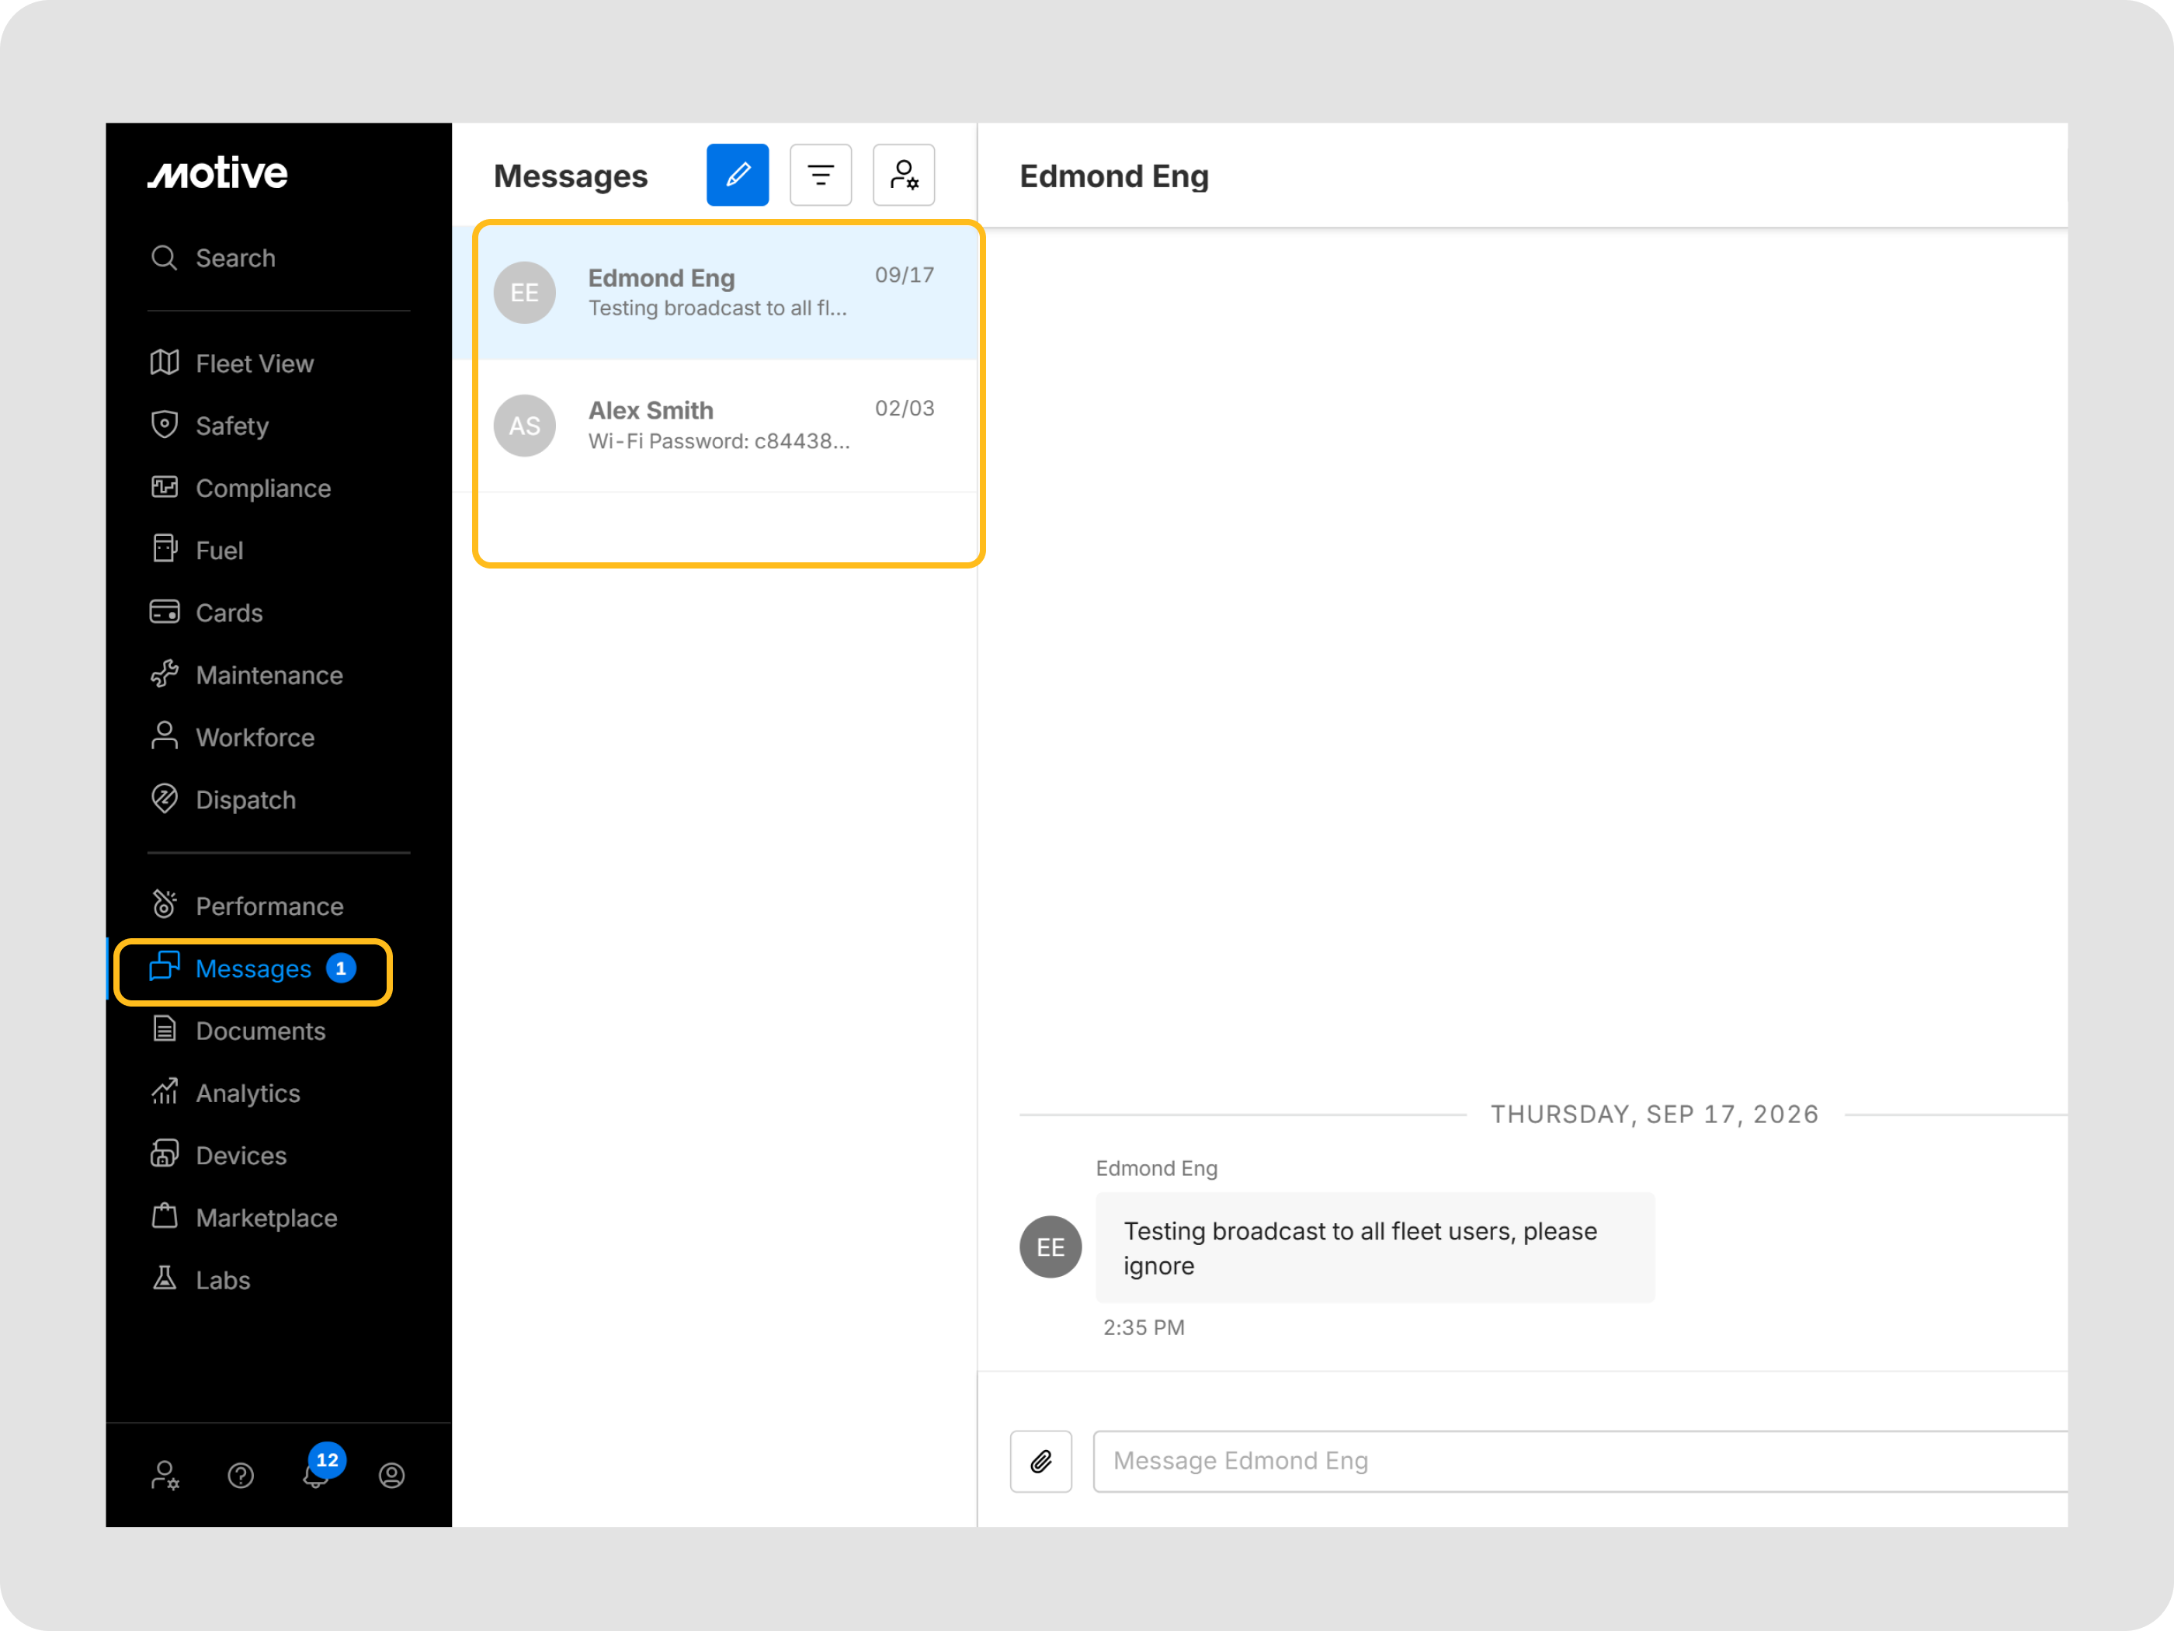The width and height of the screenshot is (2174, 1631).
Task: Open messaging user settings icon in header
Action: pos(903,175)
